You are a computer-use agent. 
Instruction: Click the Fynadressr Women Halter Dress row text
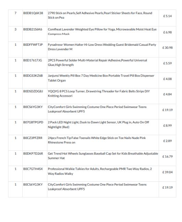tap(102, 47)
